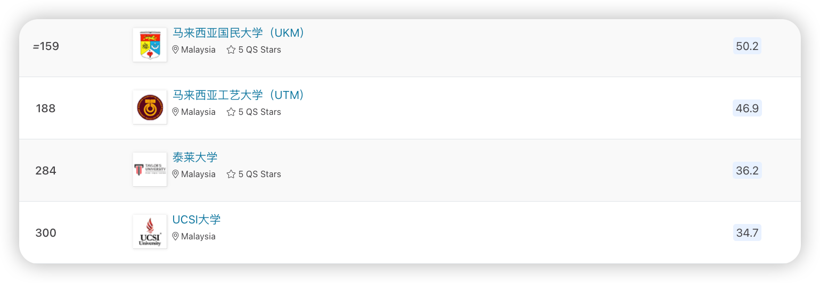Image resolution: width=820 pixels, height=283 pixels.
Task: Click the Taylor's University logo
Action: (150, 169)
